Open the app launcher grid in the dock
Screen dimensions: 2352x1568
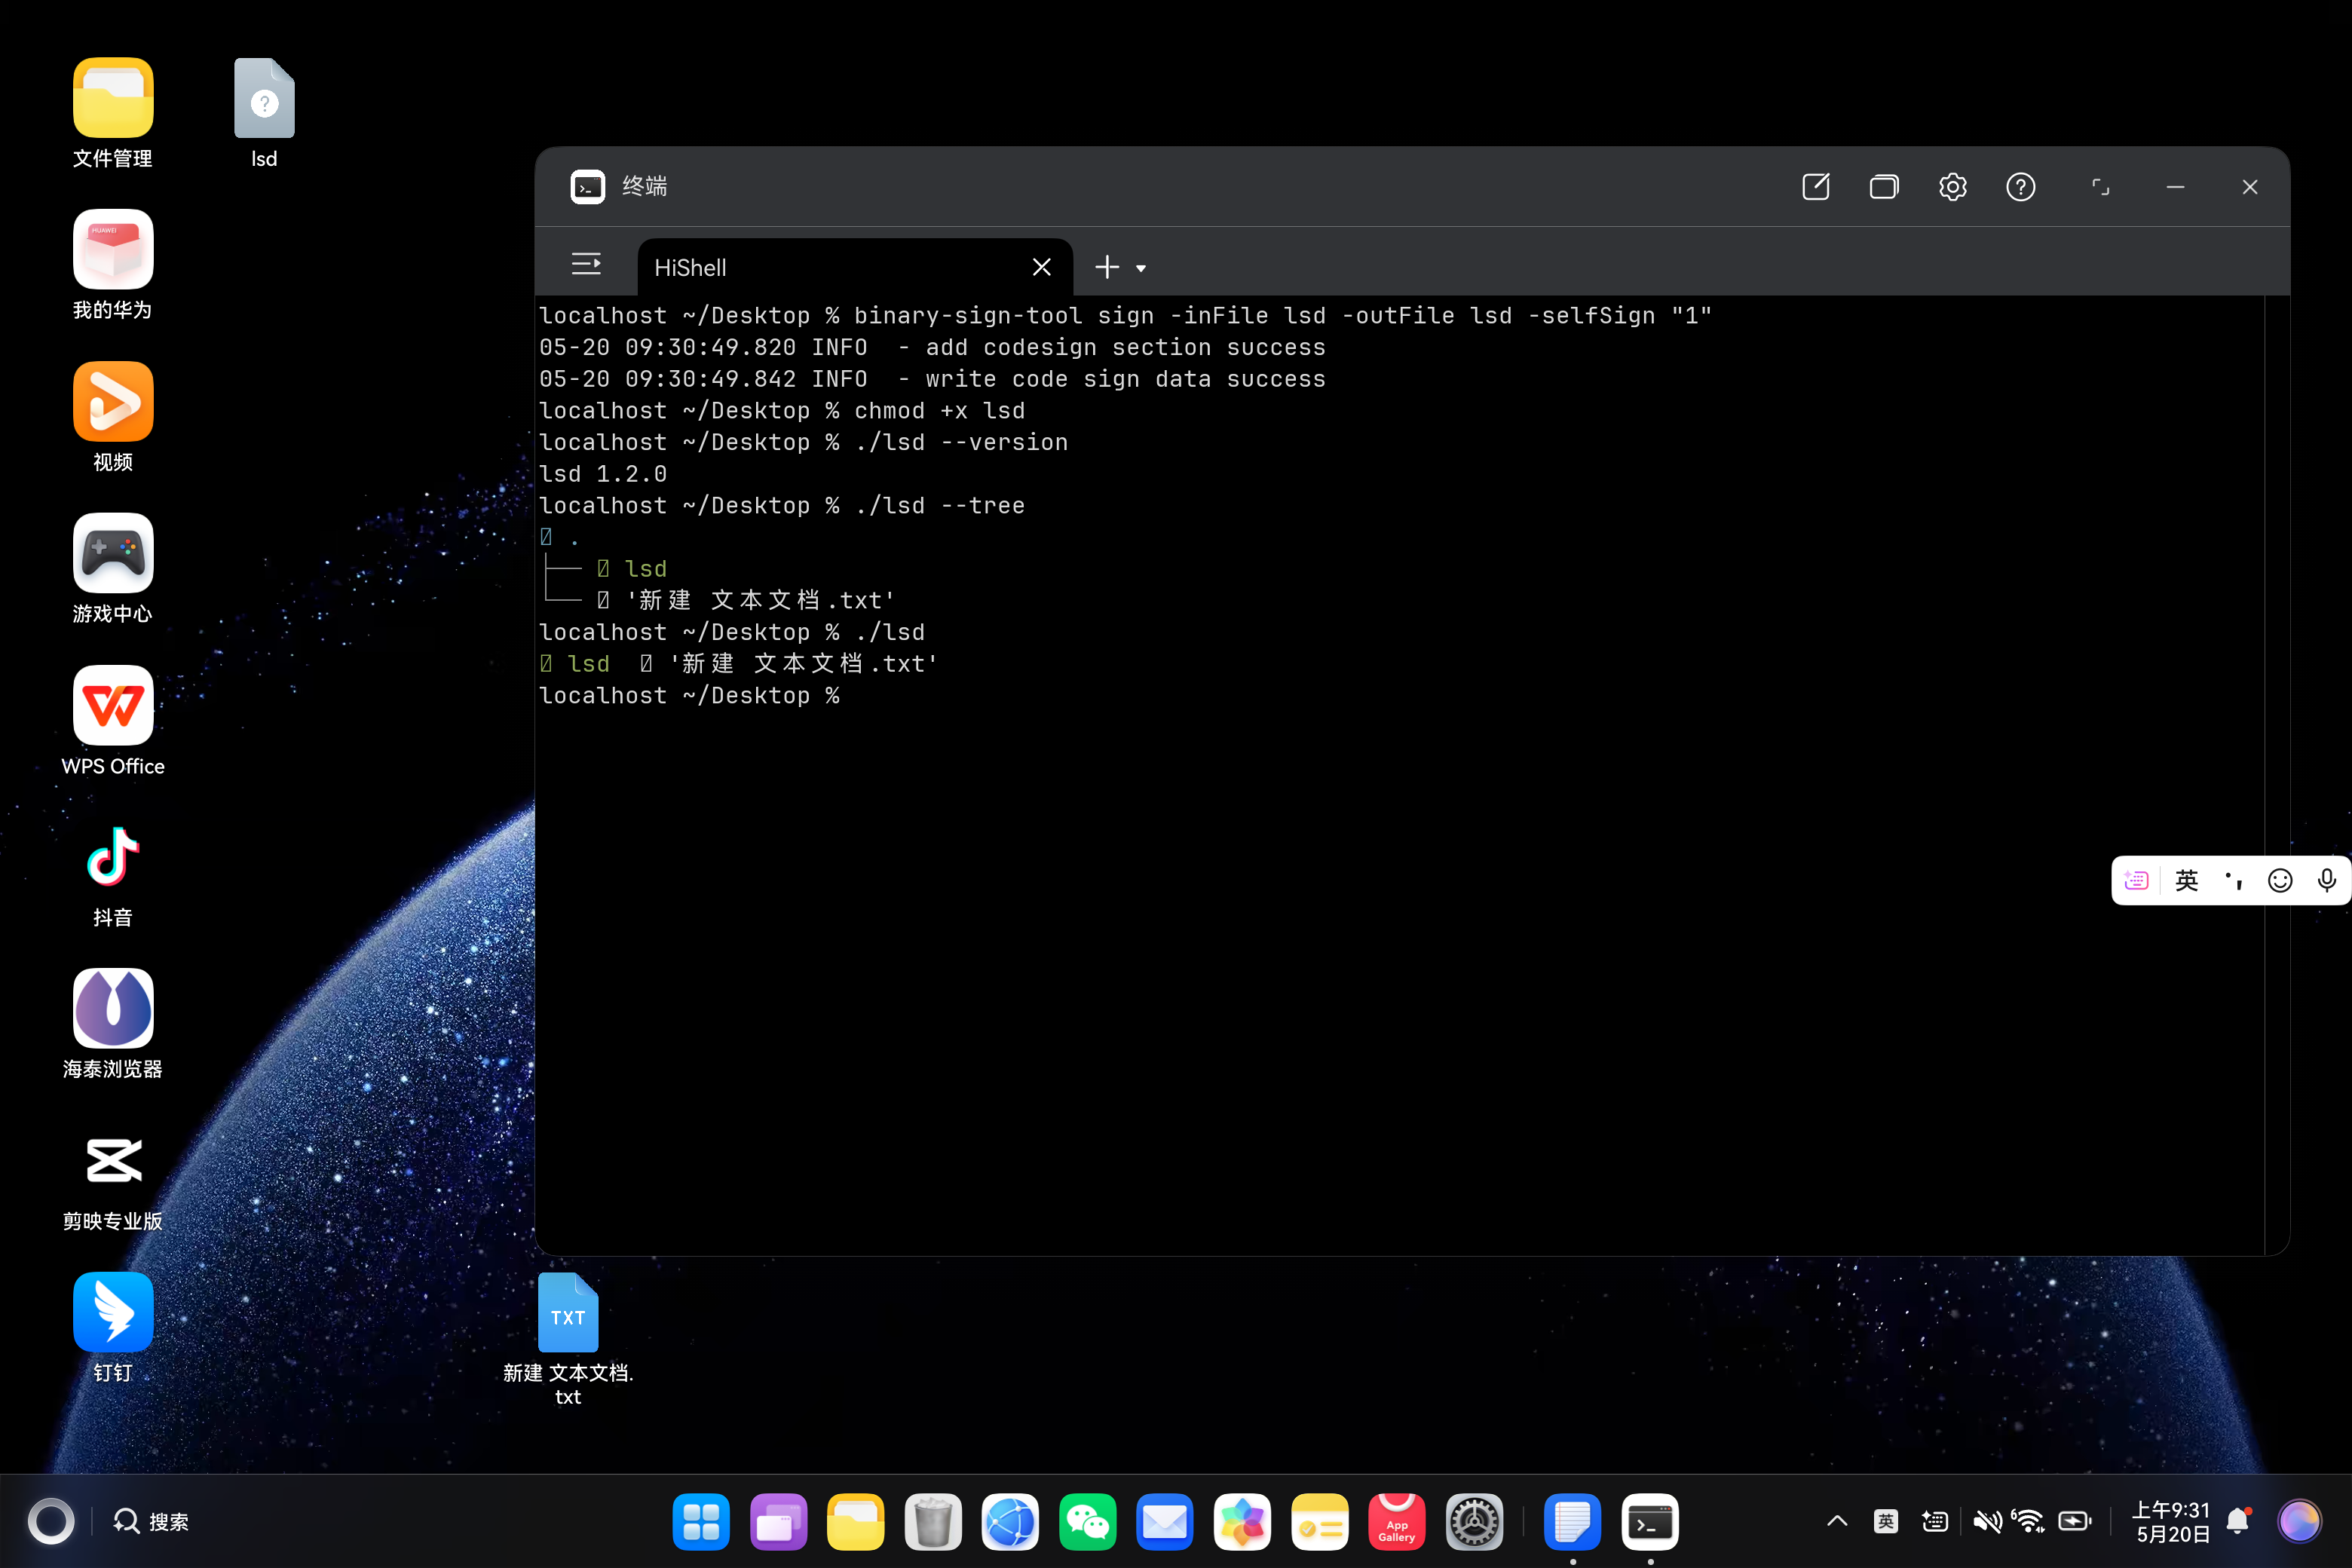[701, 1522]
